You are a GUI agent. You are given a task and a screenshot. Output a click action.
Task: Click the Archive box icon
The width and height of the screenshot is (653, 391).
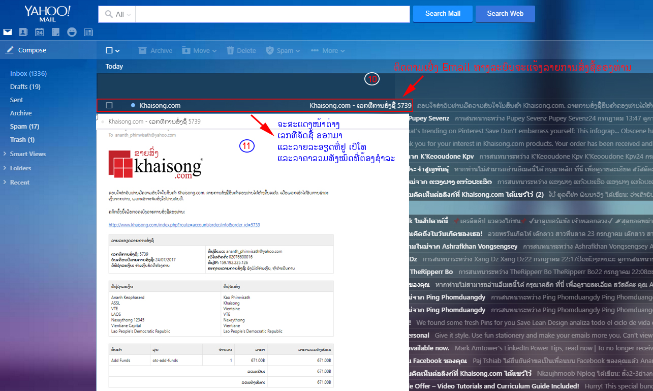click(142, 50)
